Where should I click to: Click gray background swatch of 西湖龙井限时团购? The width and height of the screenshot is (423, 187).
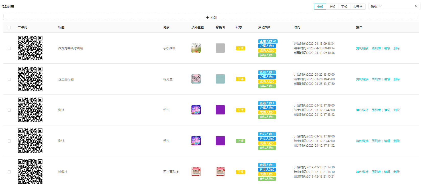tap(220, 48)
